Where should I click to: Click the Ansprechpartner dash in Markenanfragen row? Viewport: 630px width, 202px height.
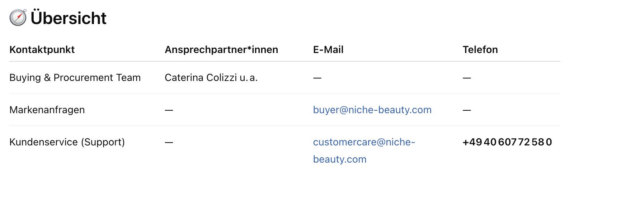point(169,110)
